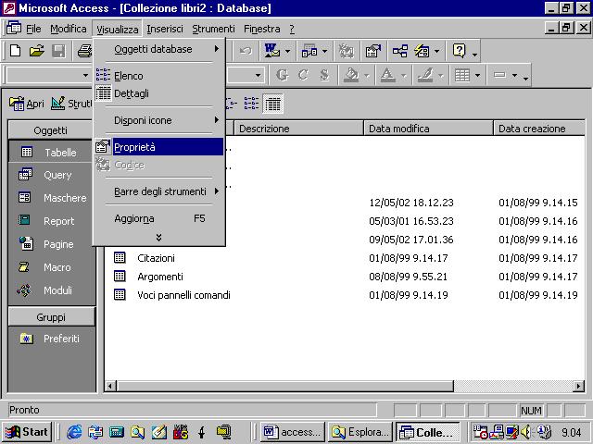Click the Office Links Word icon
The height and width of the screenshot is (444, 593).
point(271,51)
